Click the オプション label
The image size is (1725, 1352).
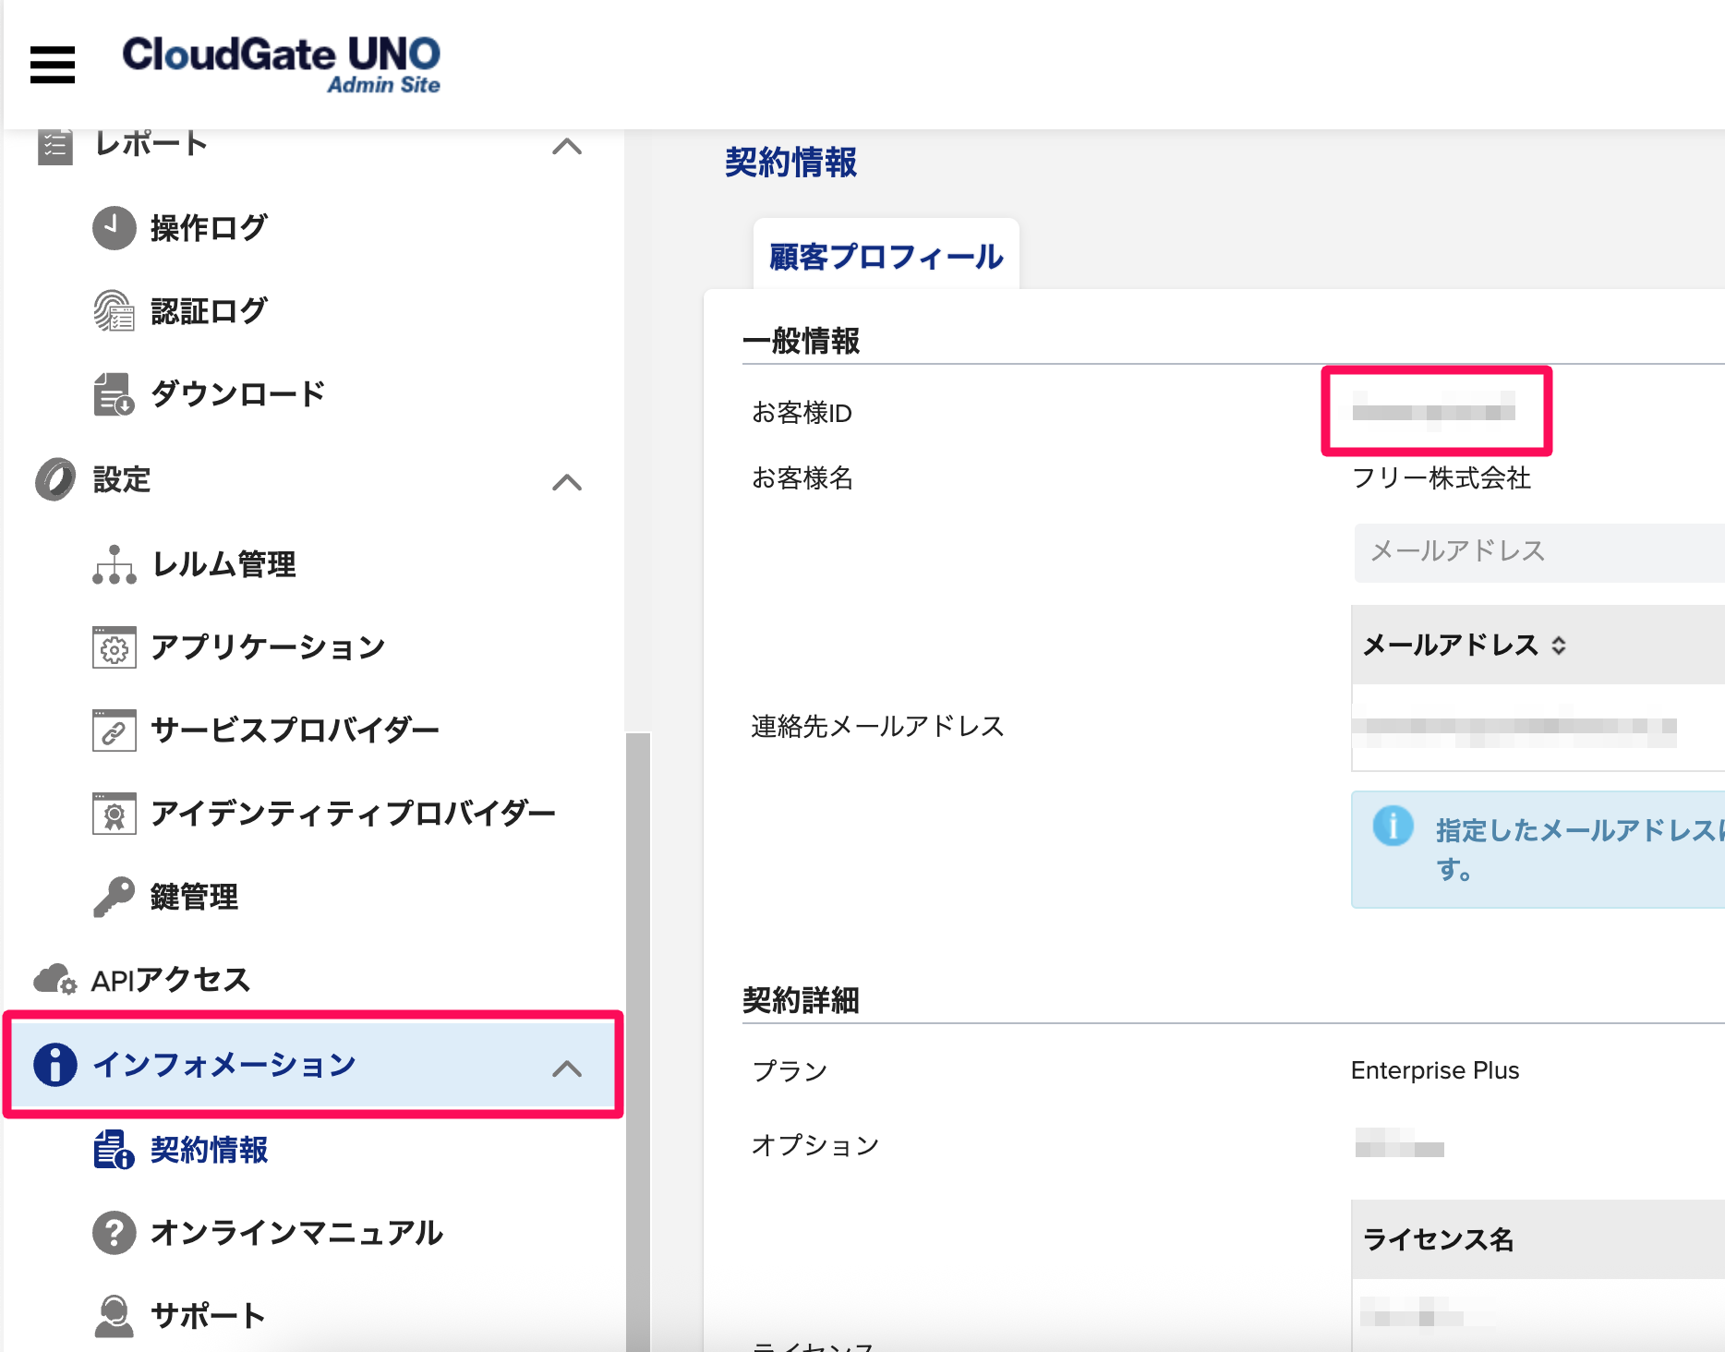click(815, 1145)
